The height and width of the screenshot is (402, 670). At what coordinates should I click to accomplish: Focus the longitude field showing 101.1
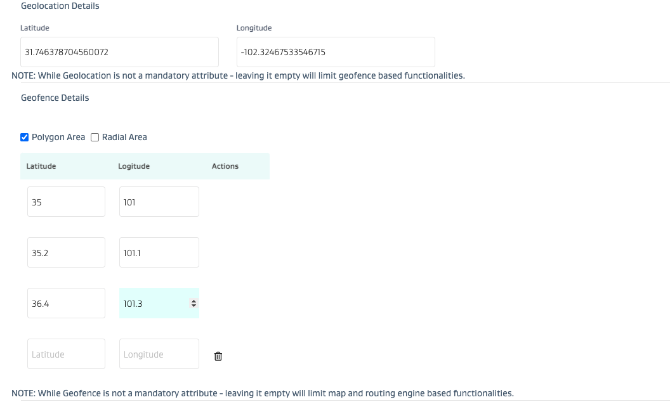[x=159, y=252]
